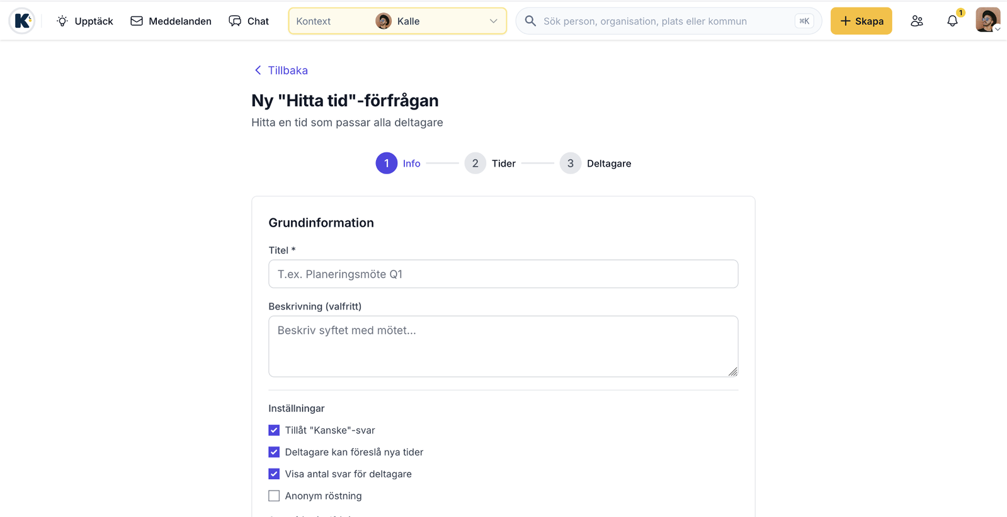
Task: Click the K logo home icon
Action: [22, 21]
